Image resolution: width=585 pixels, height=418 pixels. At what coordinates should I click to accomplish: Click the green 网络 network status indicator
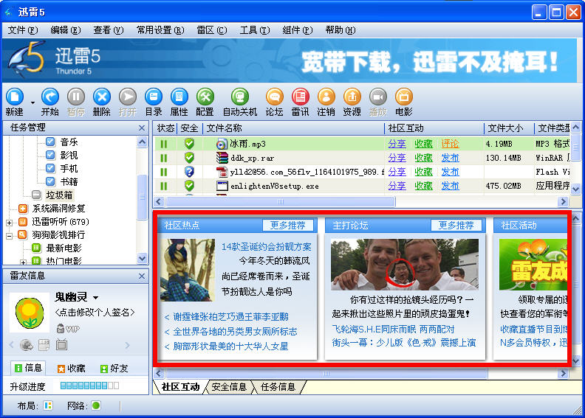click(96, 405)
